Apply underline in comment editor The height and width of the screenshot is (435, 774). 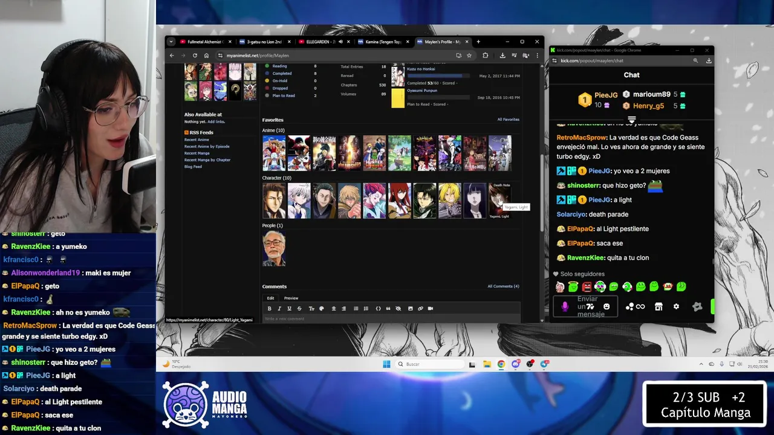point(289,308)
